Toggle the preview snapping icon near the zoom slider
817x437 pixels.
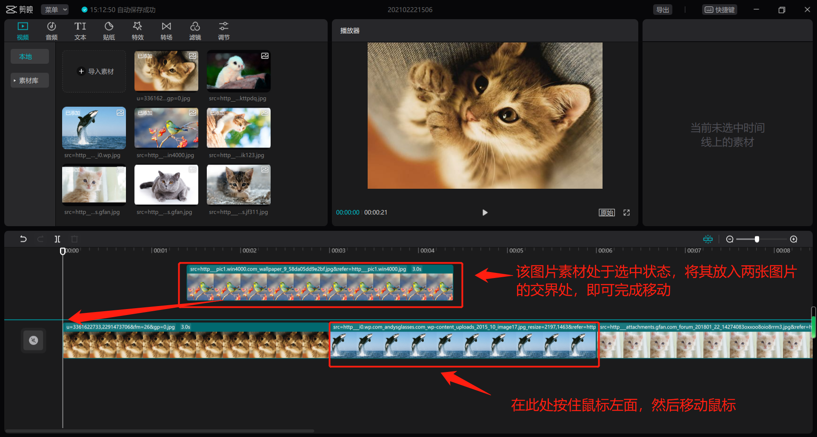coord(708,239)
